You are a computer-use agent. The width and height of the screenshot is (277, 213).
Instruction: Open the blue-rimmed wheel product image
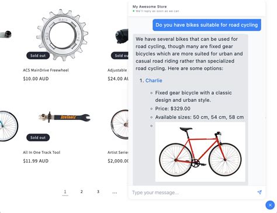tap(9, 126)
